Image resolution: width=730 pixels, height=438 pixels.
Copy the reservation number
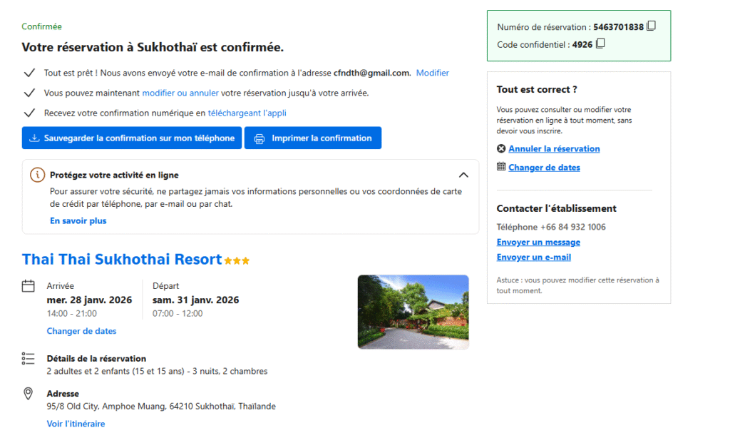tap(651, 27)
